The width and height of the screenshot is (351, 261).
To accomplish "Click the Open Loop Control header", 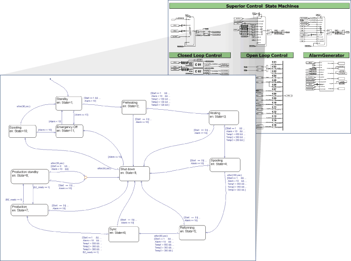I will (x=267, y=55).
